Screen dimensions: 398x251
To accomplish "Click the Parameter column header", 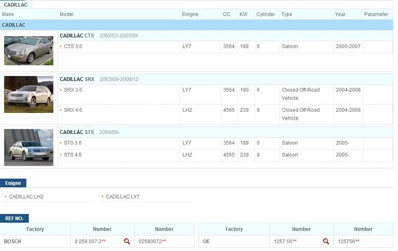I will pyautogui.click(x=376, y=14).
